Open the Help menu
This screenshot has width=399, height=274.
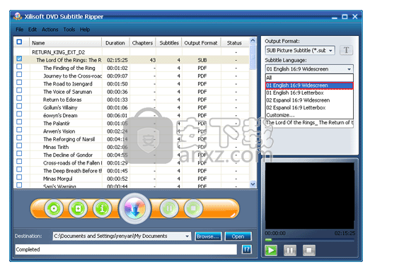85,30
